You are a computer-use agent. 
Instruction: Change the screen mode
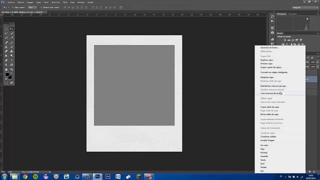[x=11, y=83]
